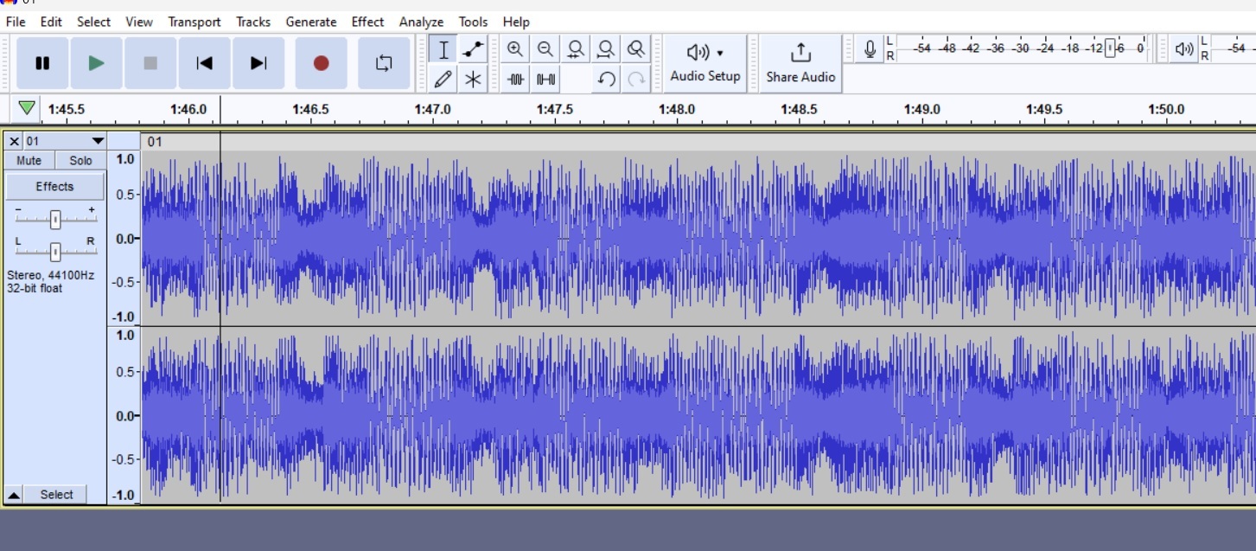Viewport: 1256px width, 551px height.
Task: Open the Audio Setup dropdown
Action: (x=705, y=63)
